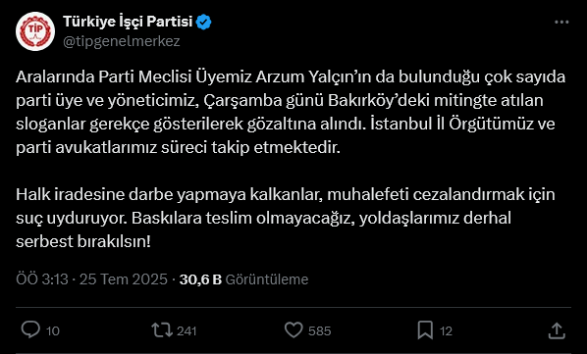This screenshot has width=587, height=354.
Task: Bookmark the post with the bookmark icon
Action: coord(425,330)
